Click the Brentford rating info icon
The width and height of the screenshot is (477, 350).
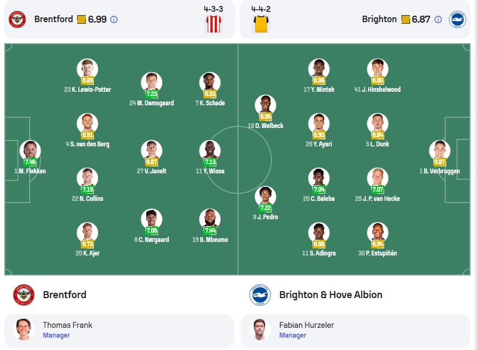114,19
